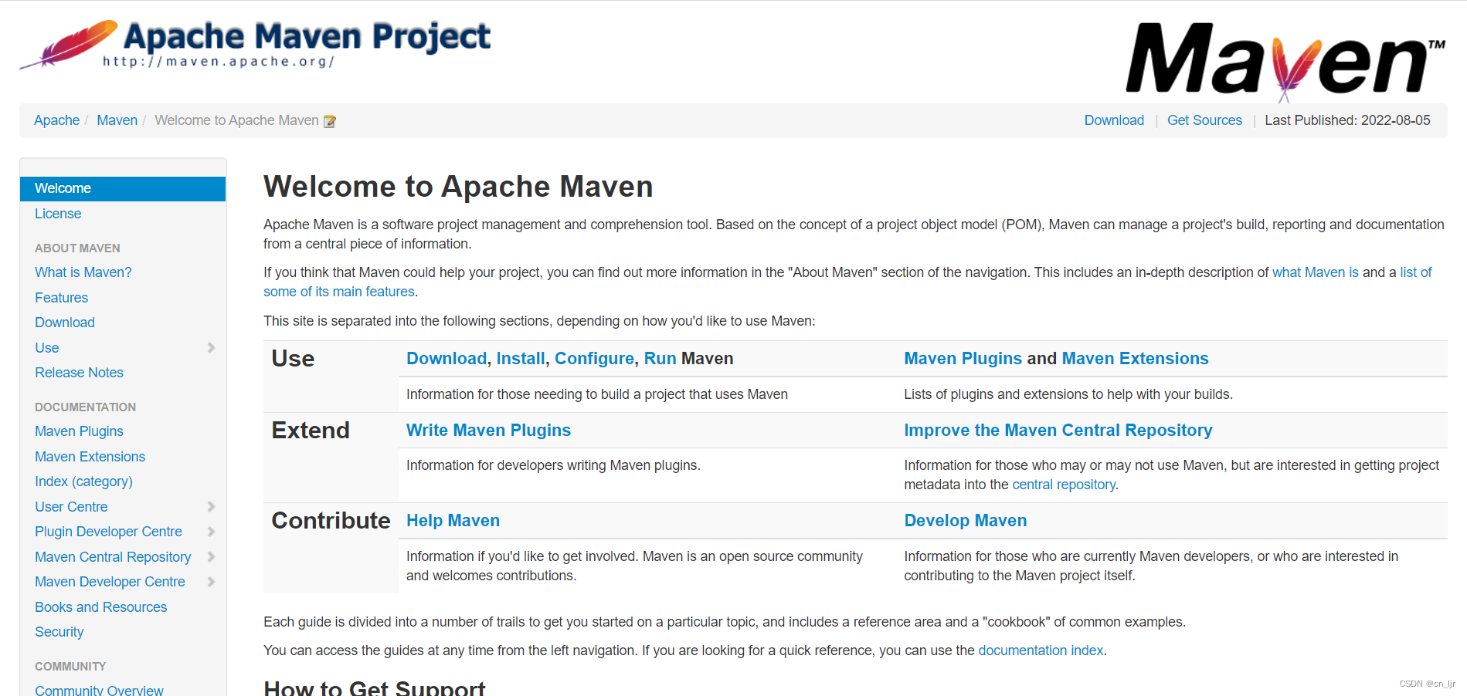Open Books and Resources in sidebar
The image size is (1467, 696).
[x=100, y=607]
